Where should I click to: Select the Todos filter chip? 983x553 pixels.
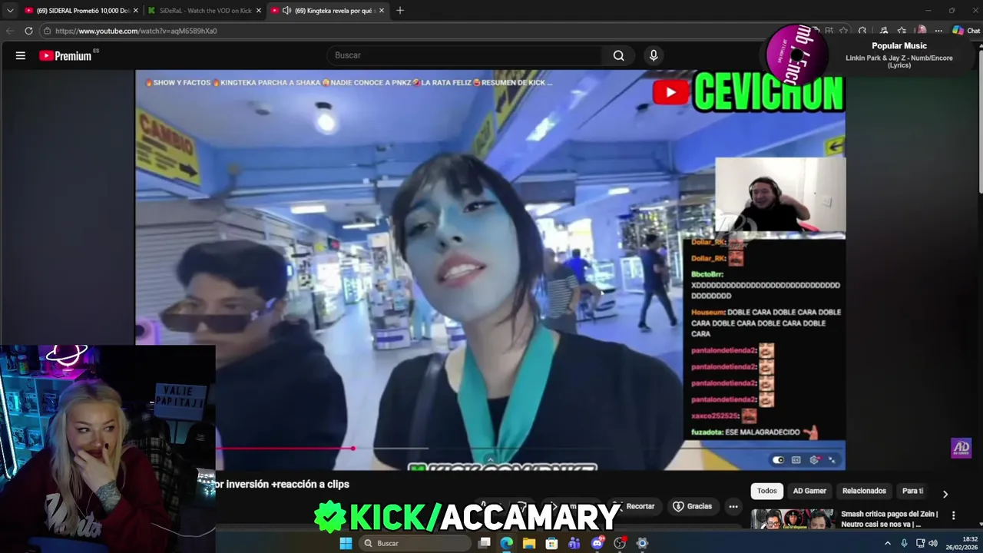(x=766, y=491)
